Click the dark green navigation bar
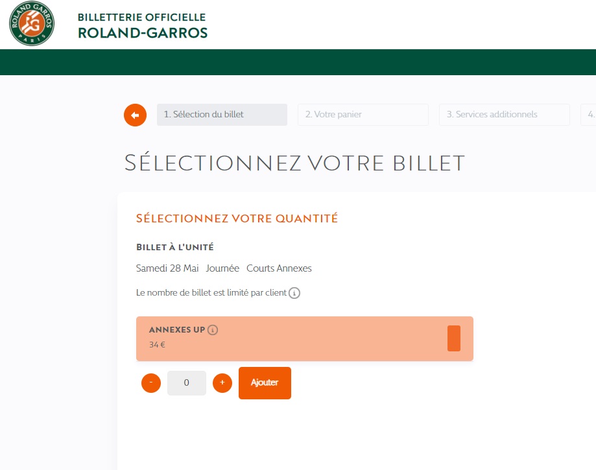596x470 pixels. (298, 62)
